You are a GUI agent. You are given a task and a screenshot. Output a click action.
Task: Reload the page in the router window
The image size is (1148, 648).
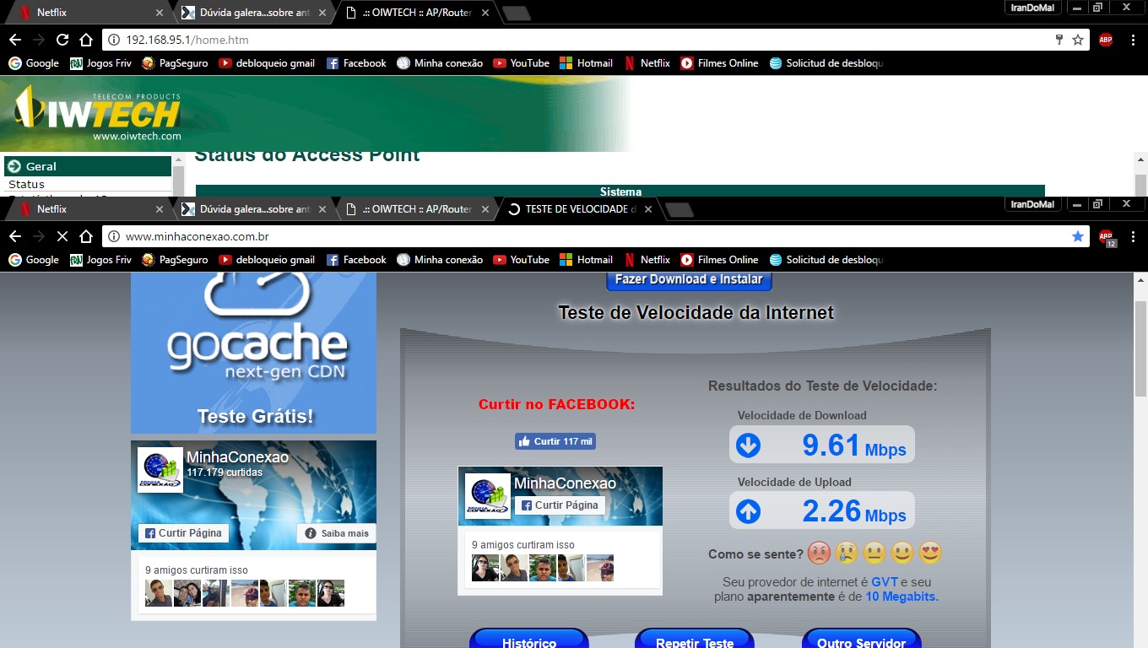pyautogui.click(x=62, y=40)
